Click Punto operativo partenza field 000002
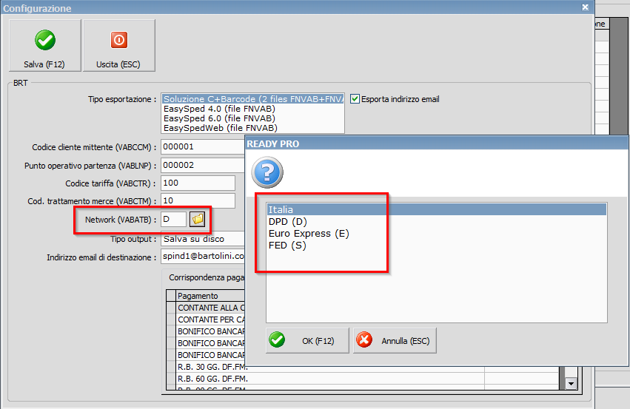The height and width of the screenshot is (409, 630). tap(203, 165)
